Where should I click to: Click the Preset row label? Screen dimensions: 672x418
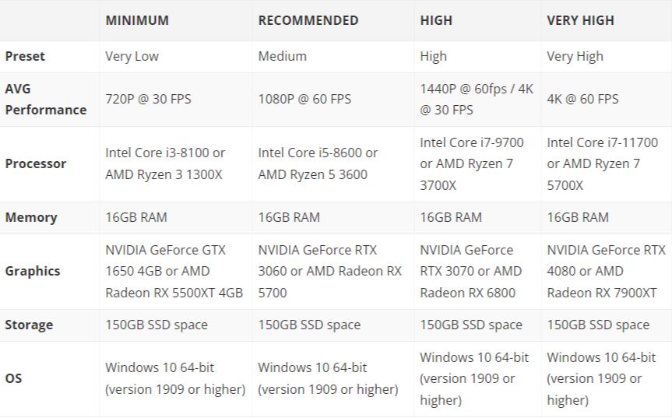25,57
